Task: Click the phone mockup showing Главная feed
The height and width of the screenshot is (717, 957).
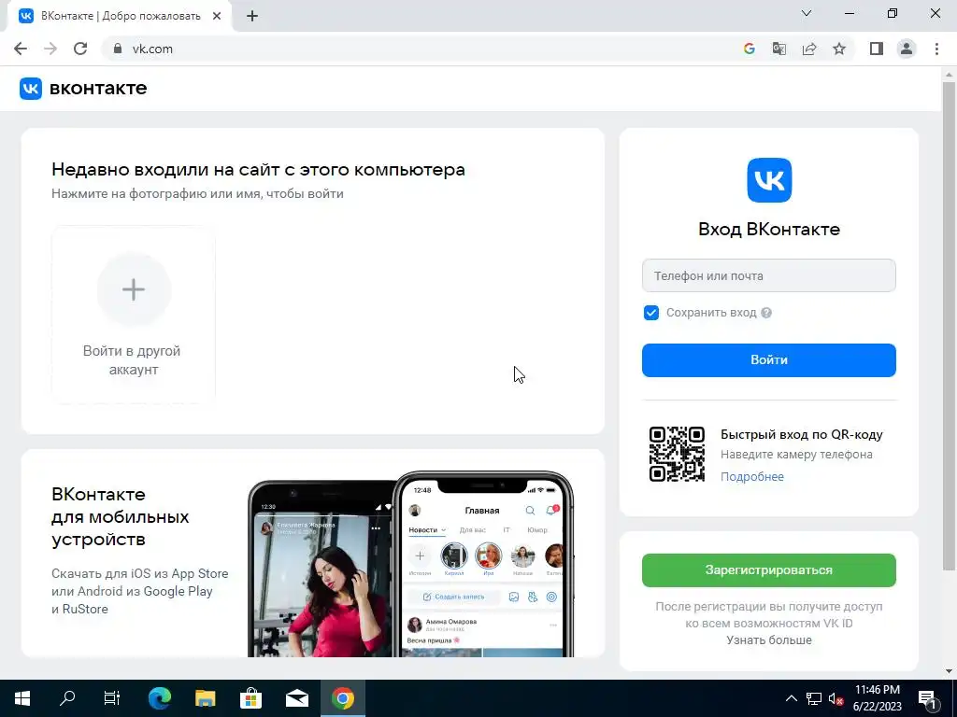Action: [x=483, y=564]
